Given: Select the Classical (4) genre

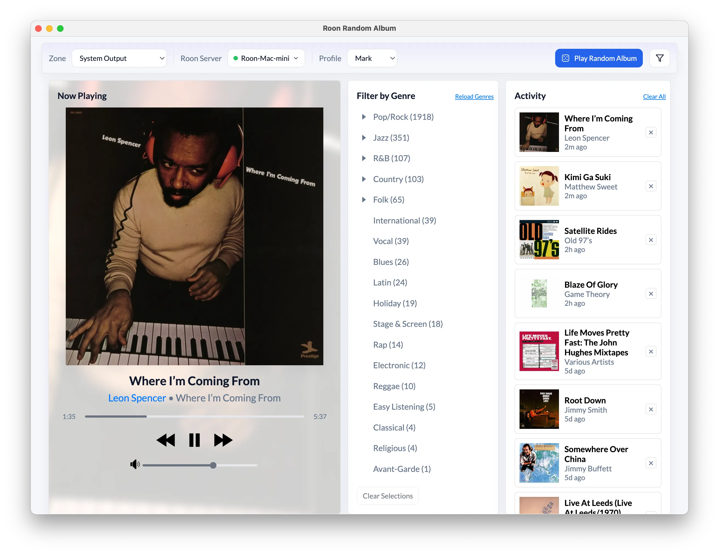Looking at the screenshot, I should click(x=394, y=427).
